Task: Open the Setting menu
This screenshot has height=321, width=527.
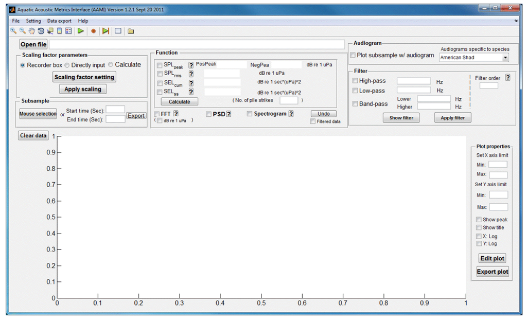Action: click(x=33, y=21)
